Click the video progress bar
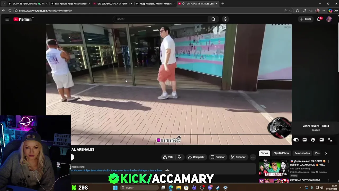This screenshot has width=339, height=191. 169,134
